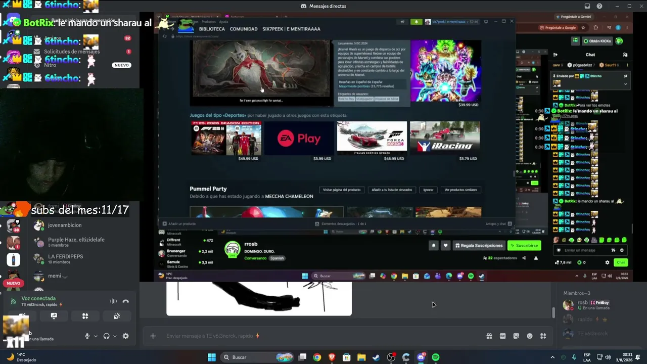Click the Windows taskbar Buscar search box
The height and width of the screenshot is (364, 647).
click(257, 357)
